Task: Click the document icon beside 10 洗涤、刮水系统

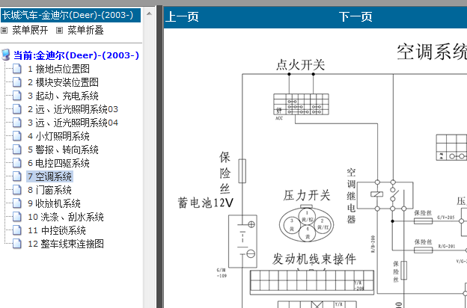Action: point(17,217)
